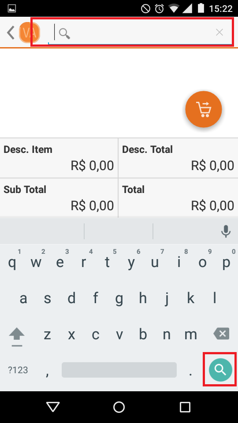This screenshot has height=423, width=238.
Task: Tap the teal keyboard search key
Action: [220, 370]
